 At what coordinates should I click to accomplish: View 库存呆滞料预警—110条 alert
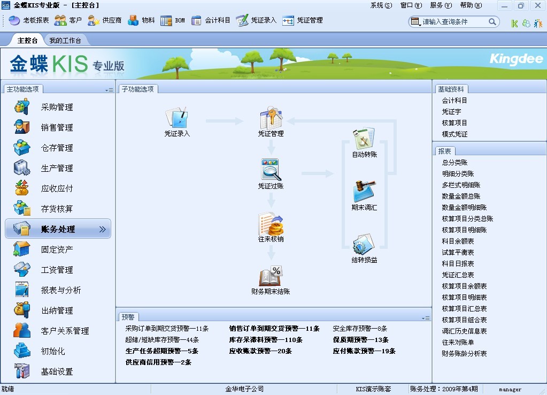pos(265,339)
